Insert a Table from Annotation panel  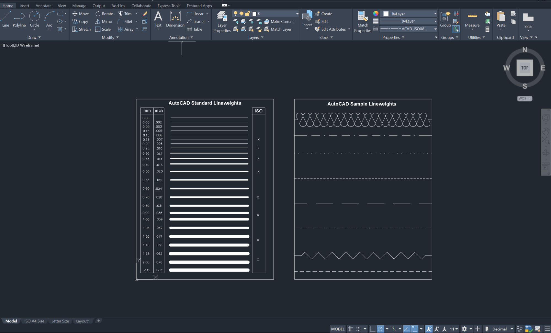pyautogui.click(x=195, y=29)
